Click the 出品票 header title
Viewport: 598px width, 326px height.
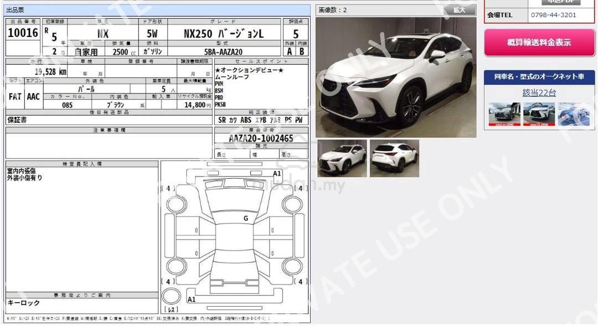coord(15,11)
